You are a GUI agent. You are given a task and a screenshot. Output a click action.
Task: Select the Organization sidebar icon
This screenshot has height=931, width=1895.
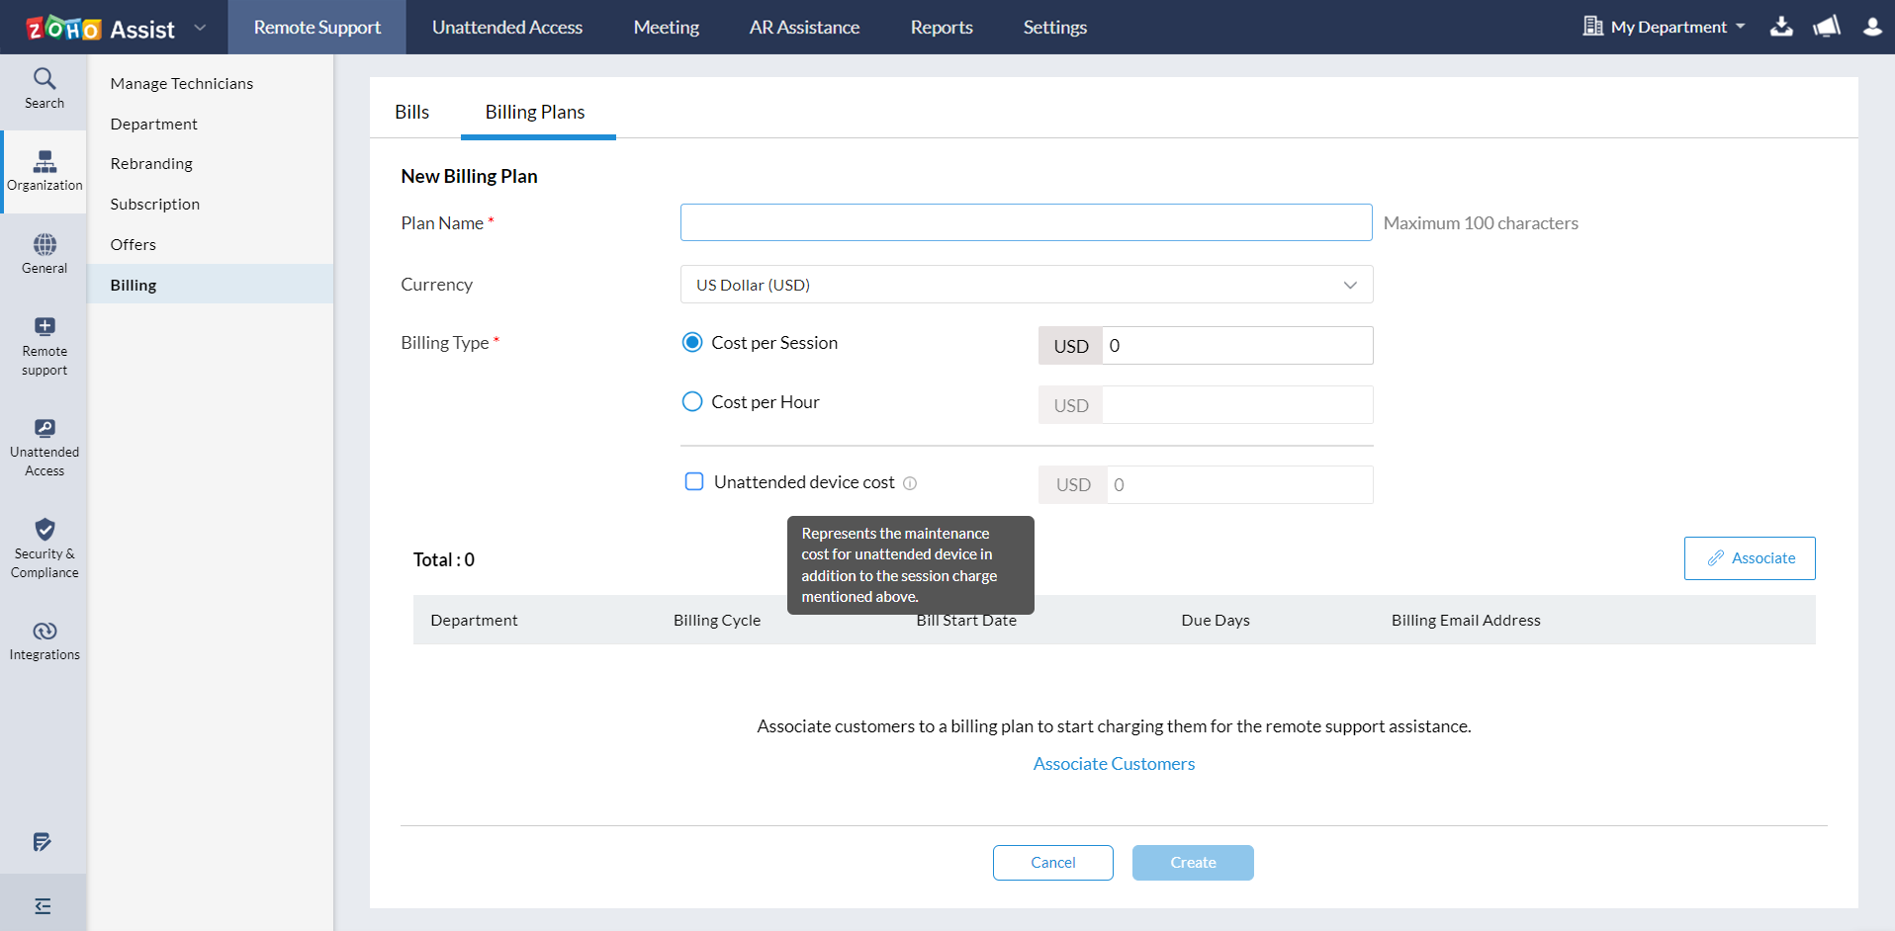coord(44,170)
